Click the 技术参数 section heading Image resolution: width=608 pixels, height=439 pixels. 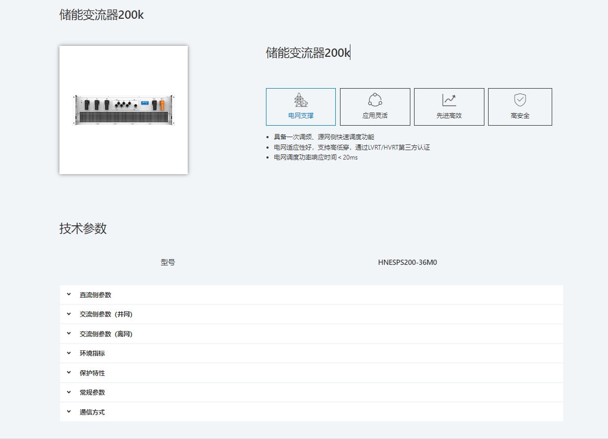(83, 228)
